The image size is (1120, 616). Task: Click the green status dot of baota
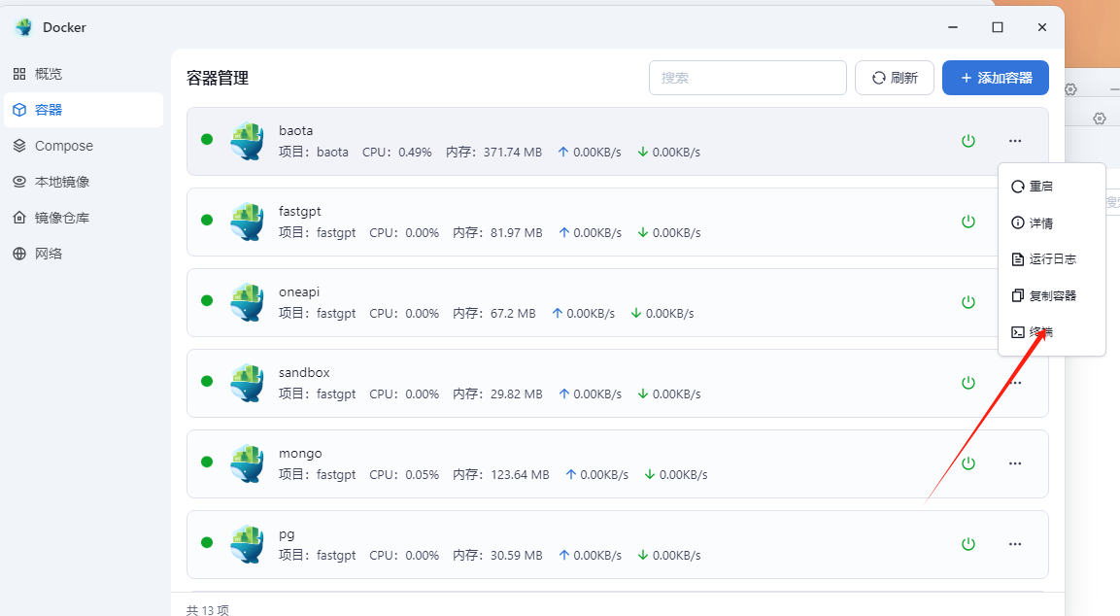pos(207,139)
